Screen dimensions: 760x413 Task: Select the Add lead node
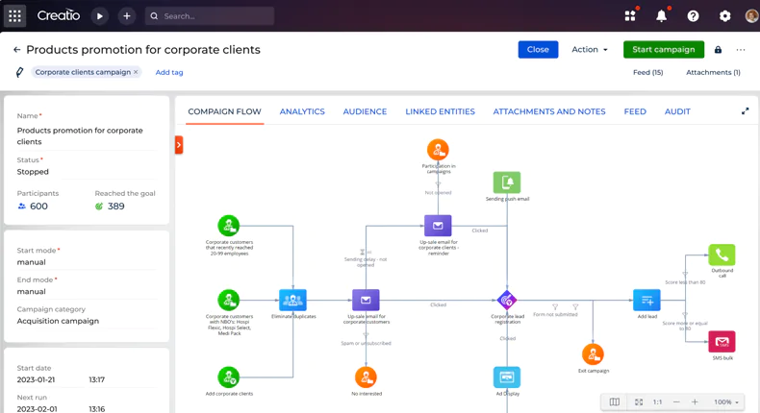pos(646,301)
